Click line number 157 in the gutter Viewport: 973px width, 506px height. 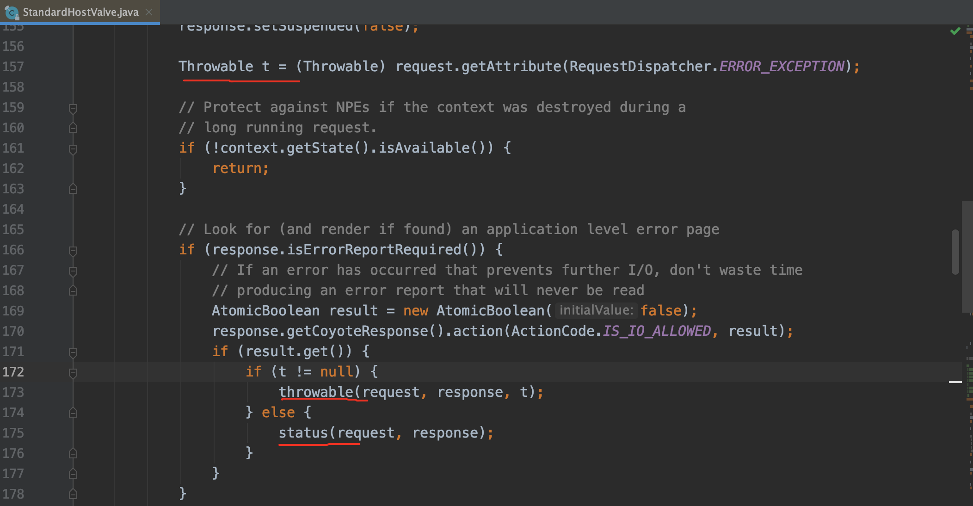(13, 67)
